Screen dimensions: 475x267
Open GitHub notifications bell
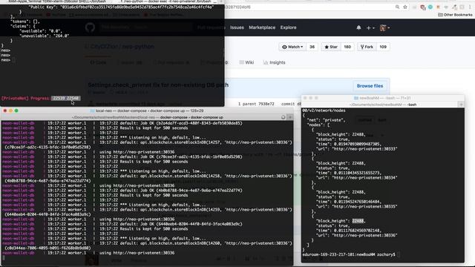click(x=358, y=27)
